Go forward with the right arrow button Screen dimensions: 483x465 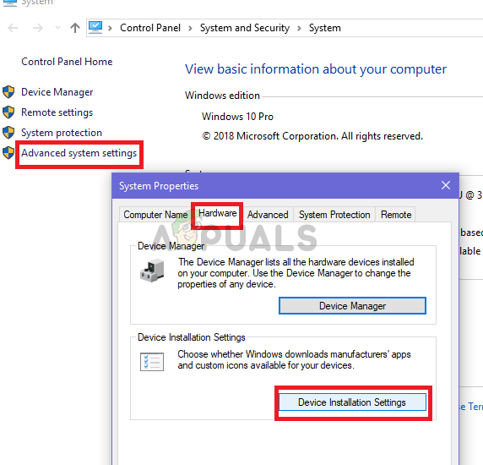pyautogui.click(x=38, y=28)
